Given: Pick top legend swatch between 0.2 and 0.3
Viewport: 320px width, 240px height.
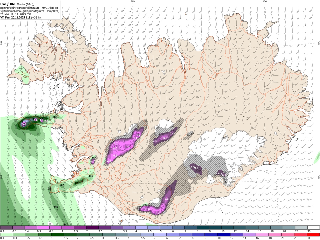Looking at the screenshot, I should [x=6, y=228].
